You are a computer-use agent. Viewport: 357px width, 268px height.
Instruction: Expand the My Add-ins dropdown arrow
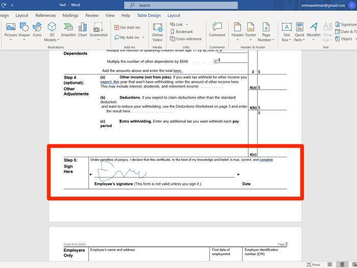click(x=143, y=37)
